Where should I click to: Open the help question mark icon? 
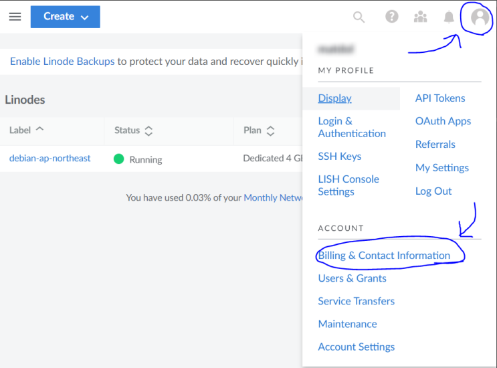coord(392,17)
